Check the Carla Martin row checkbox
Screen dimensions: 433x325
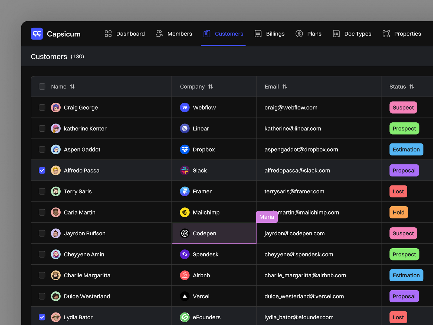pyautogui.click(x=42, y=212)
